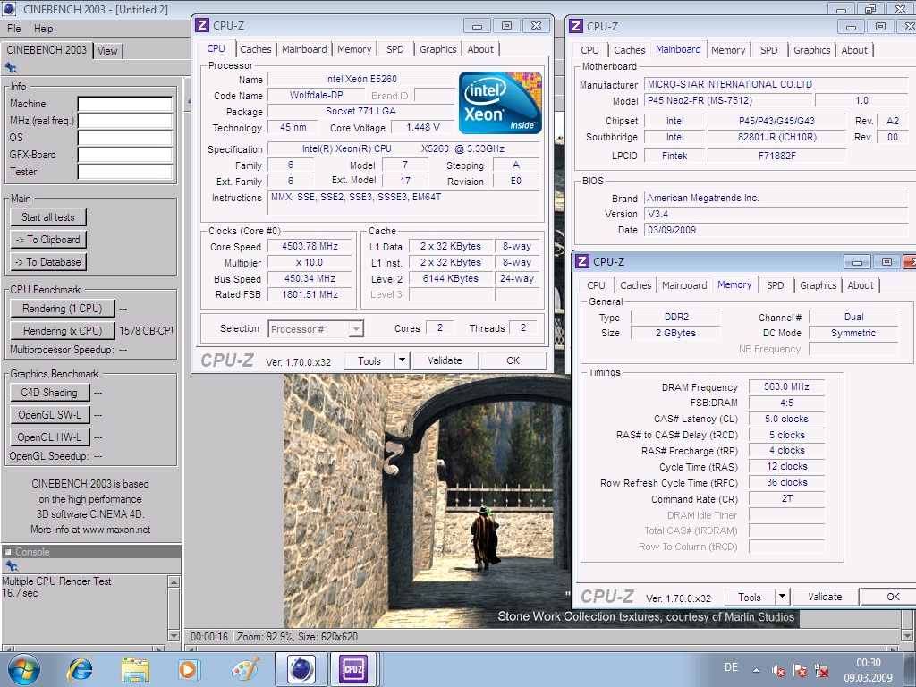
Task: Click the Intel Xeon inside logo
Action: click(x=501, y=103)
